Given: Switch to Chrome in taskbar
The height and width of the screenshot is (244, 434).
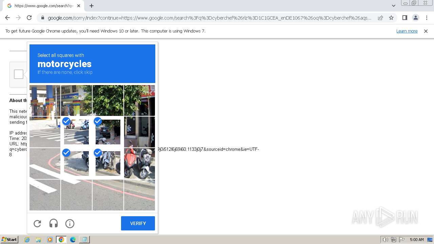Looking at the screenshot, I should click(61, 240).
